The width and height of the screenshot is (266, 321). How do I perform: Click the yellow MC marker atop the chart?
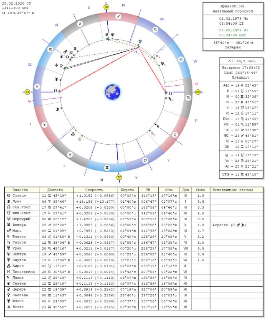coord(106,7)
